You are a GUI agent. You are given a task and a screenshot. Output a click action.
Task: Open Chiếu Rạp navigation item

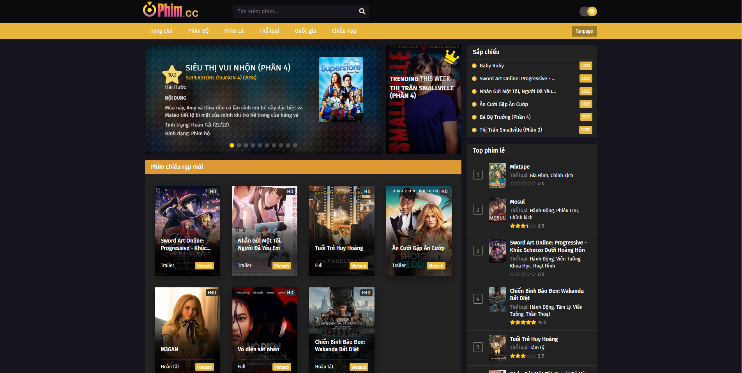pos(344,31)
